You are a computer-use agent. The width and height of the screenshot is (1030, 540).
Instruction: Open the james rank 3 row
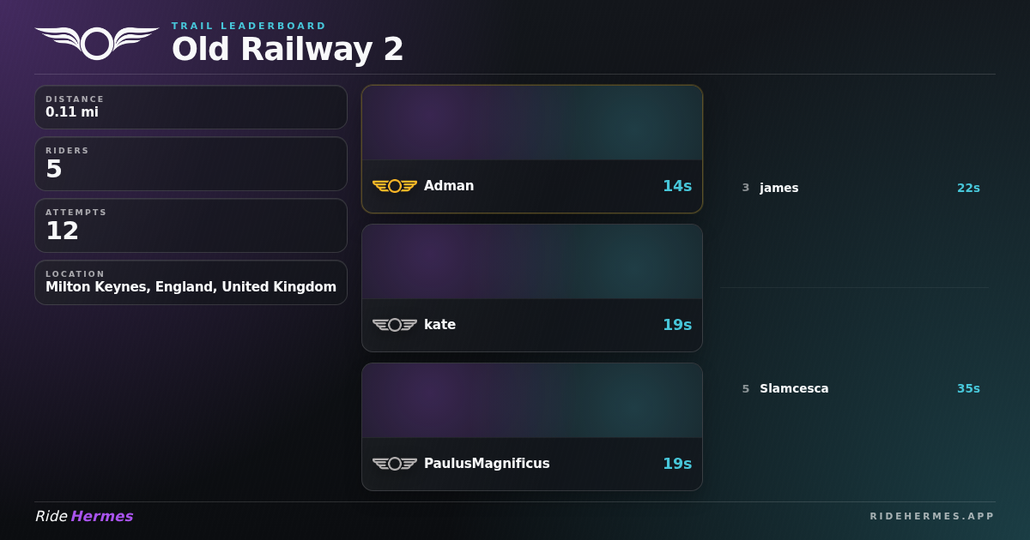coord(858,188)
